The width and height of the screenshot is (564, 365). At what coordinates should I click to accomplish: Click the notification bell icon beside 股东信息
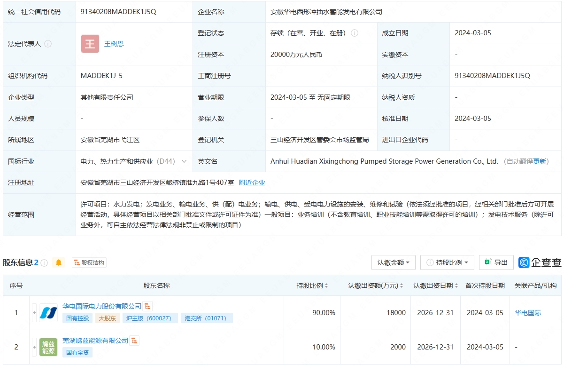point(59,262)
